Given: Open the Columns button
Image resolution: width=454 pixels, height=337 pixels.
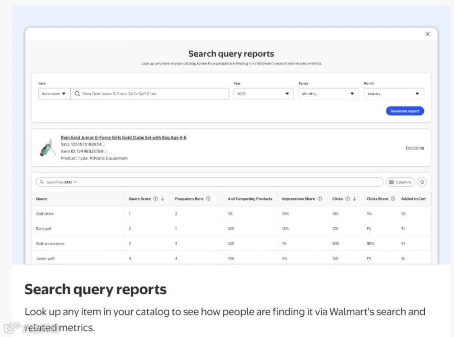Looking at the screenshot, I should point(400,182).
